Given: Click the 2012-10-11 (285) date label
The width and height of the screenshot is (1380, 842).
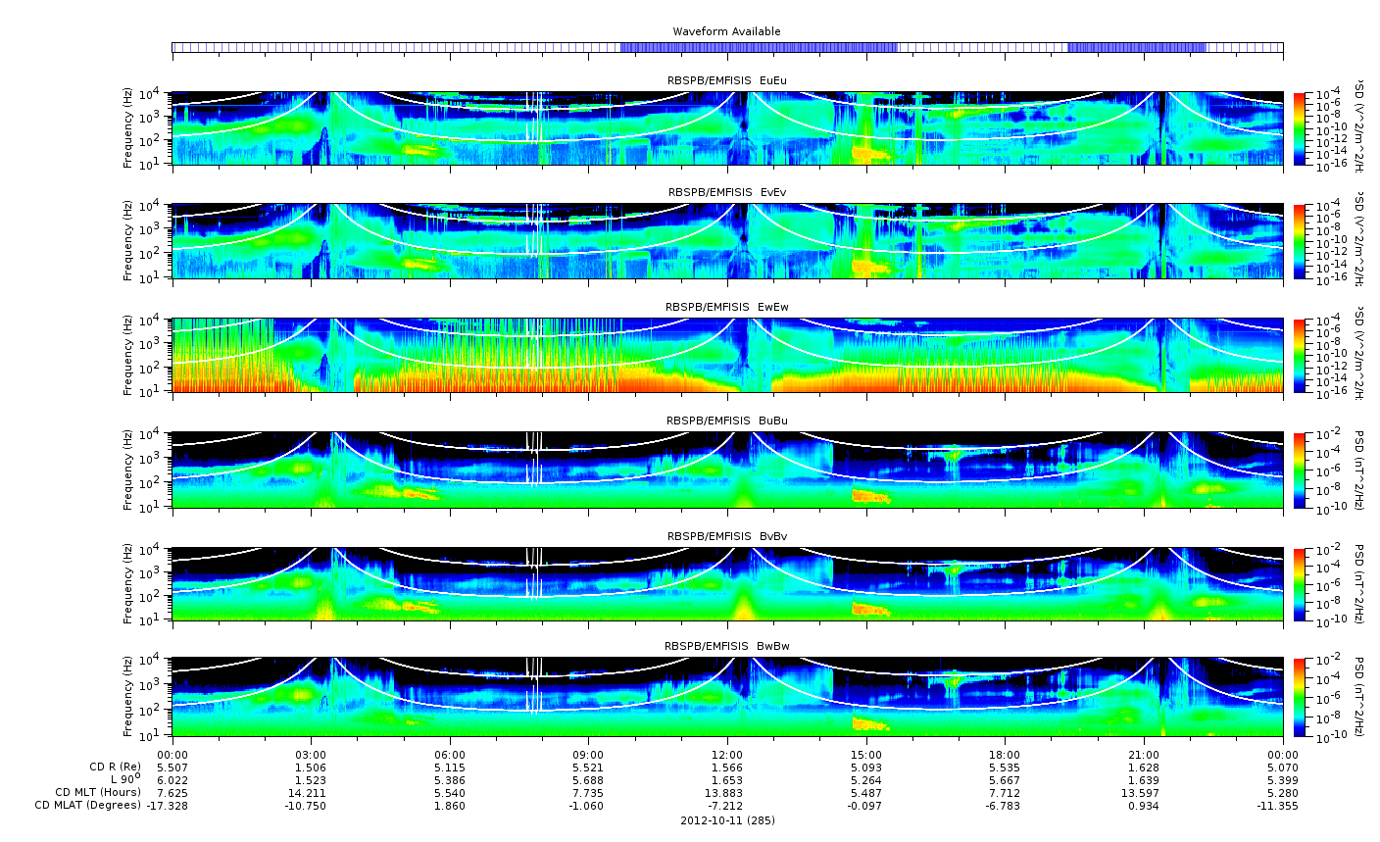Looking at the screenshot, I should click(x=727, y=820).
